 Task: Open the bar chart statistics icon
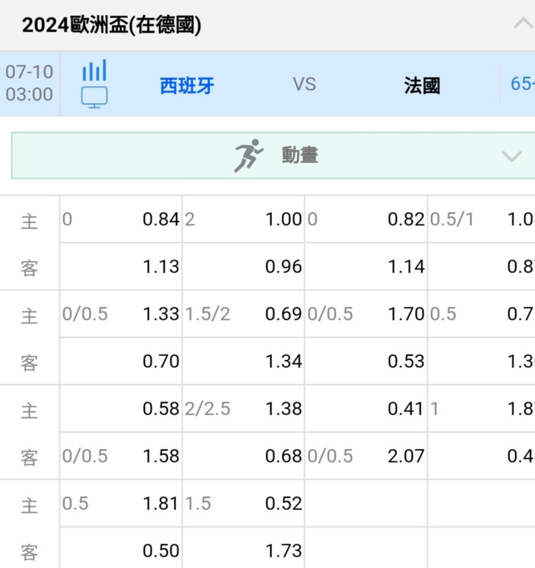pos(94,71)
